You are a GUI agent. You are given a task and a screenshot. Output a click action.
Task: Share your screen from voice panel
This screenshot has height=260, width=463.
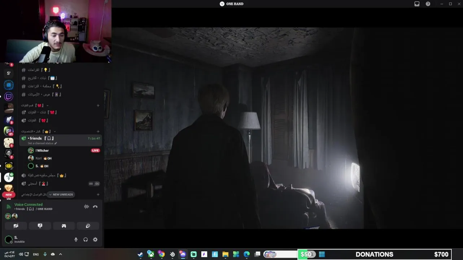click(x=40, y=226)
